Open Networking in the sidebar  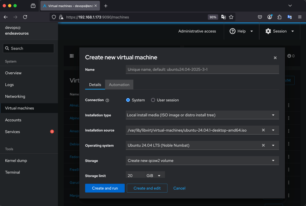click(x=15, y=96)
